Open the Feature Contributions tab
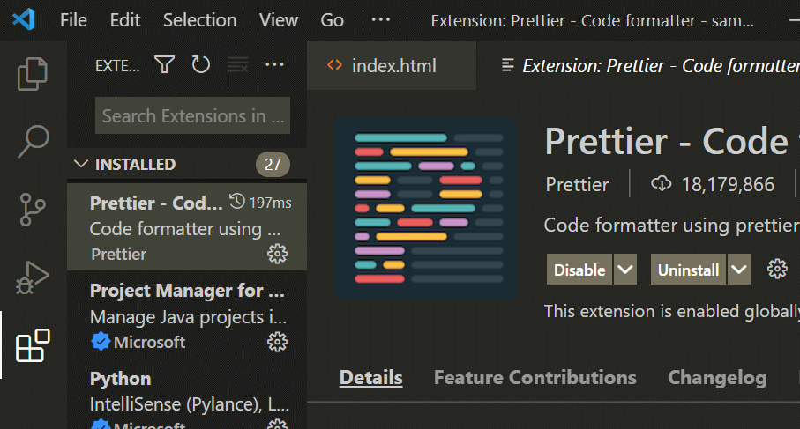The width and height of the screenshot is (800, 429). point(535,378)
